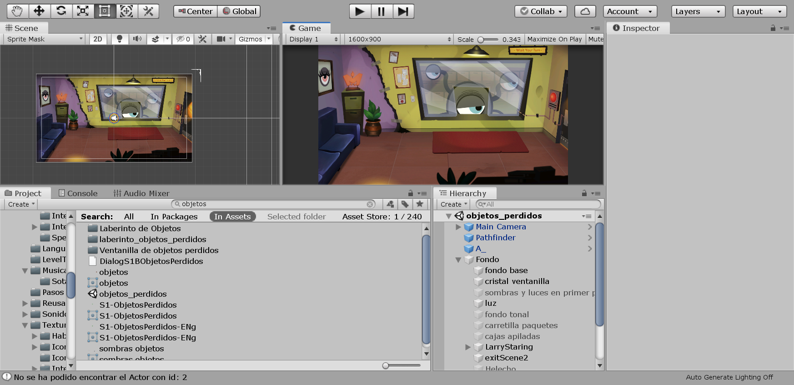Collapse the Fondo hierarchy item
Image resolution: width=794 pixels, height=385 pixels.
(x=458, y=260)
